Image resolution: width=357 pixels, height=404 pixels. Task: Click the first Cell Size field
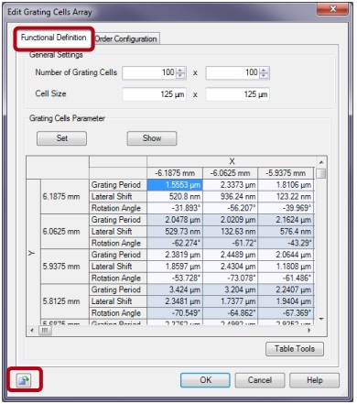coord(154,94)
